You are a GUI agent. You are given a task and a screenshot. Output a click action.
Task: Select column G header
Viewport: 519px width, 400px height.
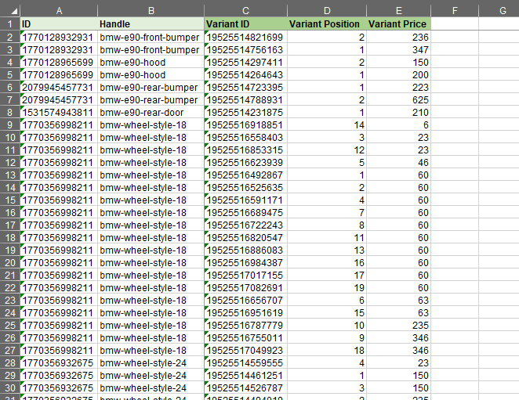499,11
